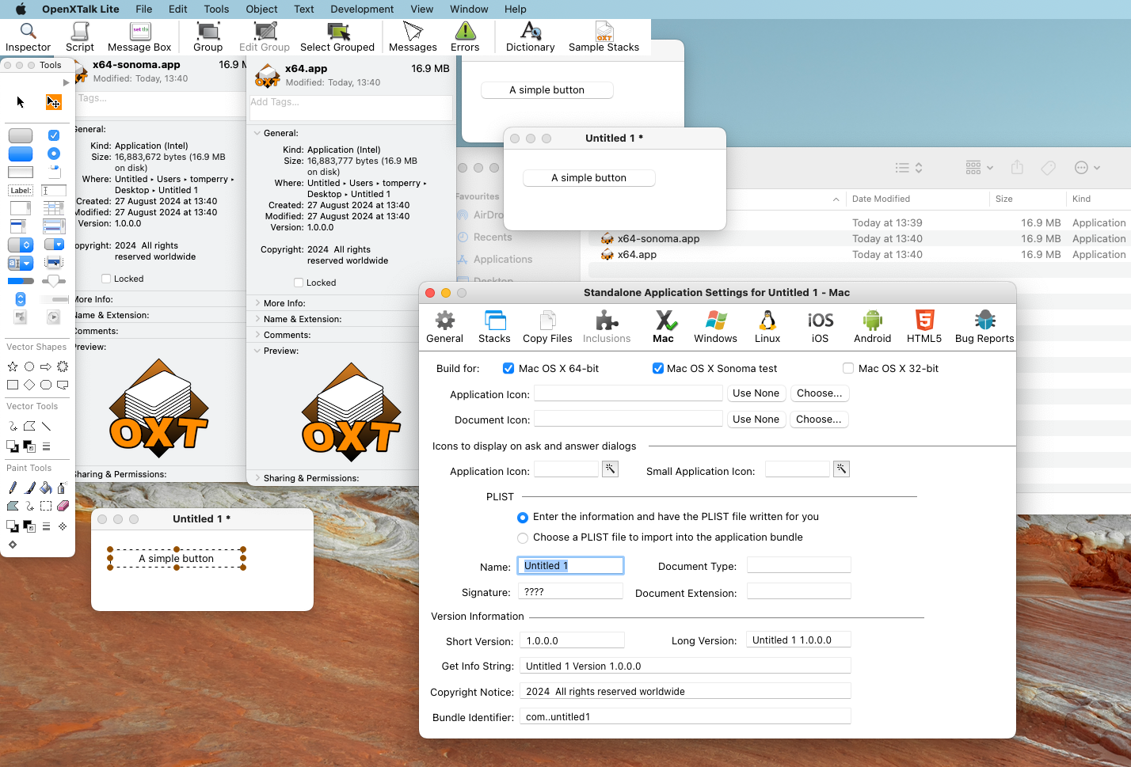Select 'Enter the information' PLIST option
1131x767 pixels.
point(523,518)
